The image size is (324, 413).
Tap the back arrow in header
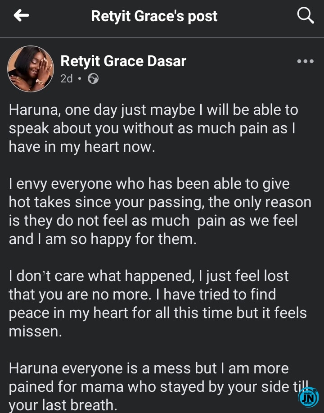pyautogui.click(x=22, y=16)
